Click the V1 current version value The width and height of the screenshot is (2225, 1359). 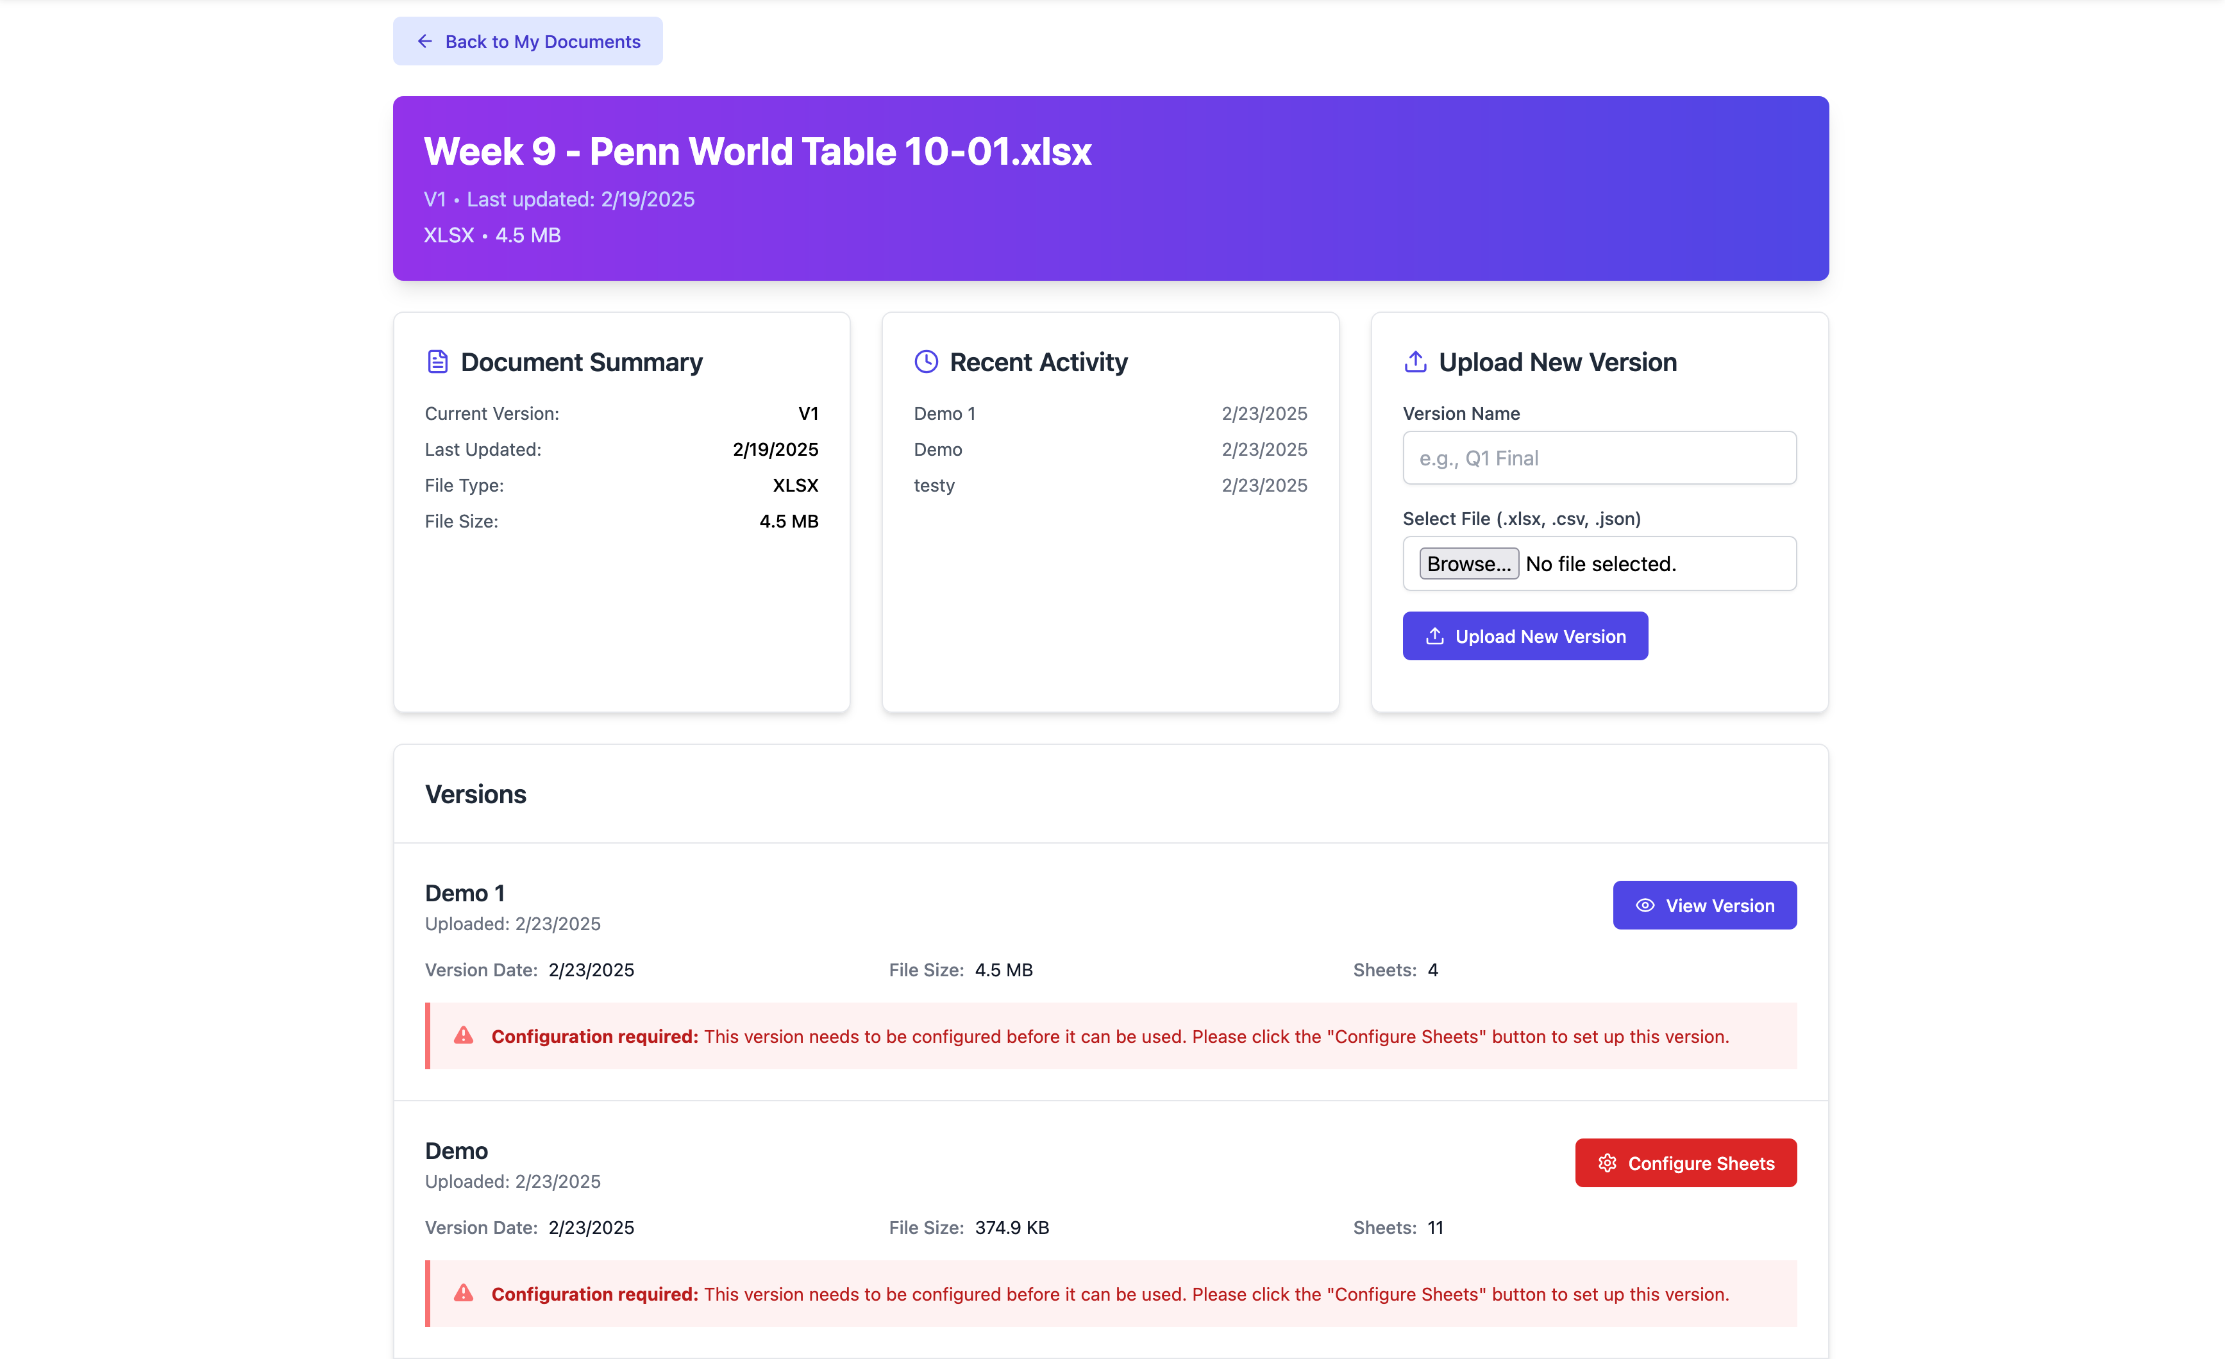click(808, 413)
